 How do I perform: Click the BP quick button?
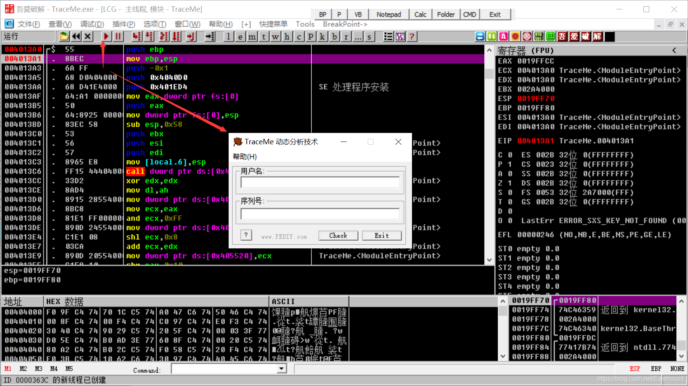(x=323, y=14)
